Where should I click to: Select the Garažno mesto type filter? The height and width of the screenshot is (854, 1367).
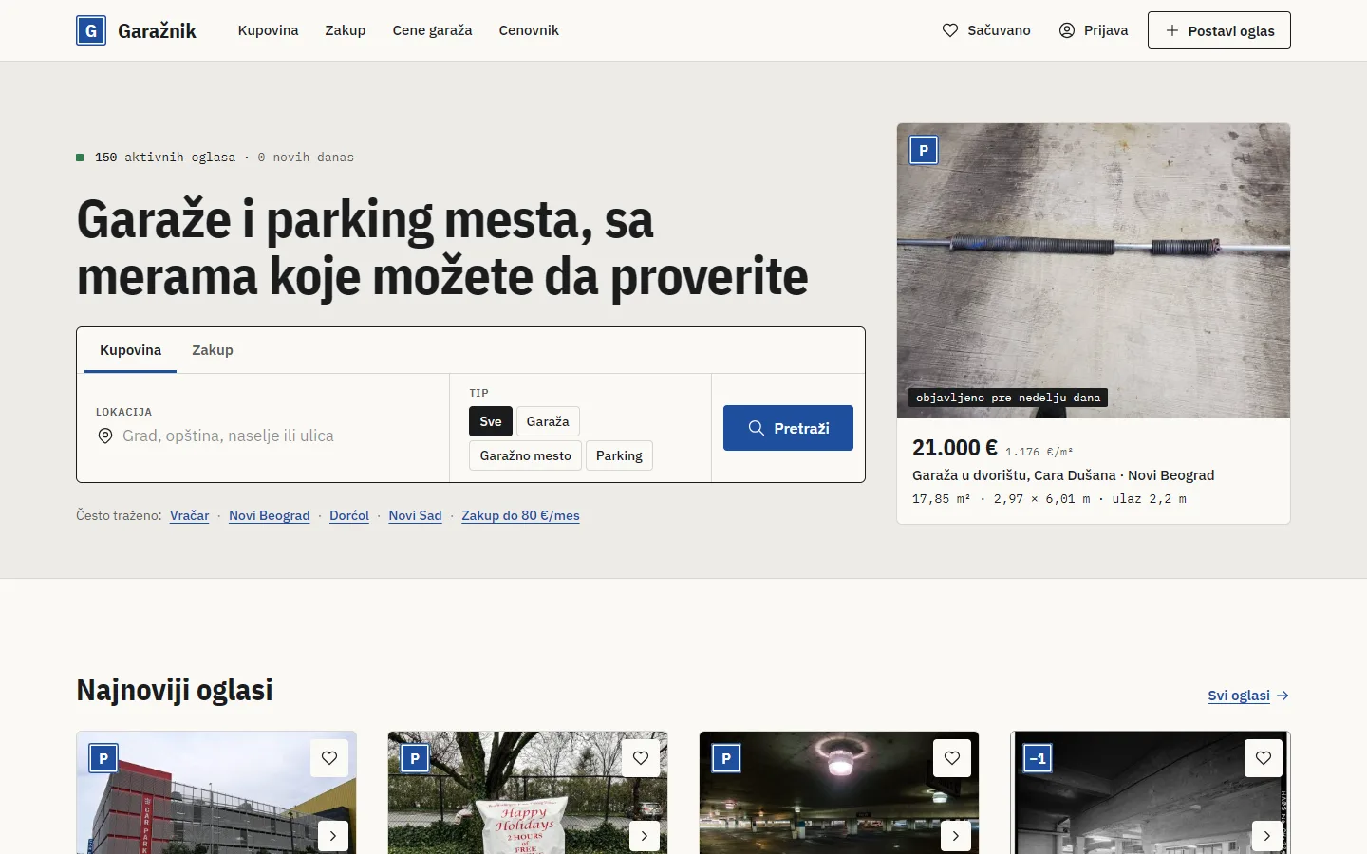click(x=525, y=455)
